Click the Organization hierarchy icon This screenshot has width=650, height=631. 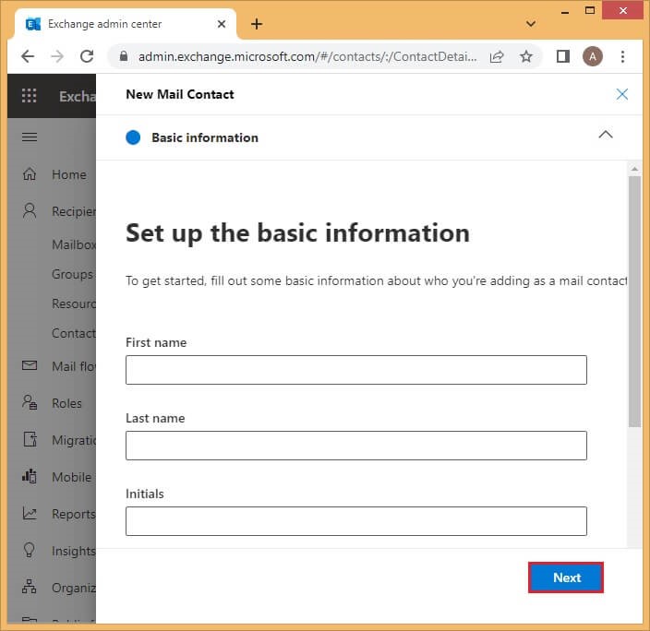coord(29,587)
